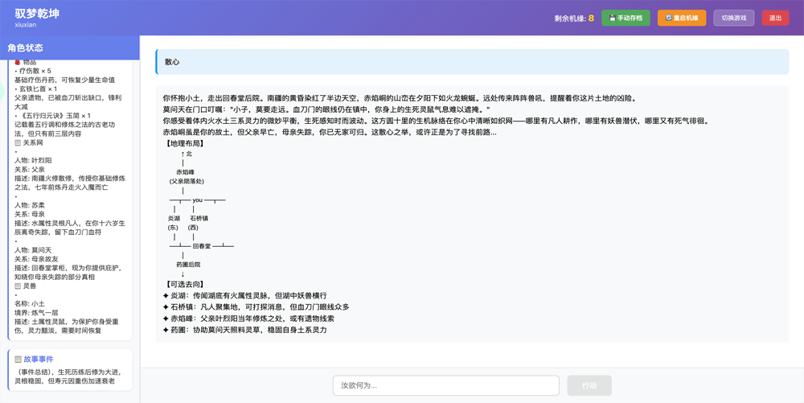Click the red 物品 bag icon

[18, 62]
